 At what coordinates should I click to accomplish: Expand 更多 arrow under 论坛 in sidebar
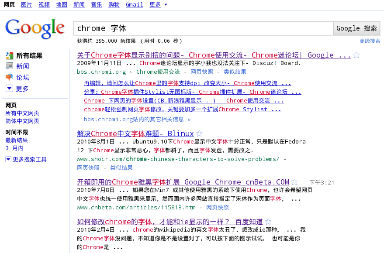pos(9,89)
